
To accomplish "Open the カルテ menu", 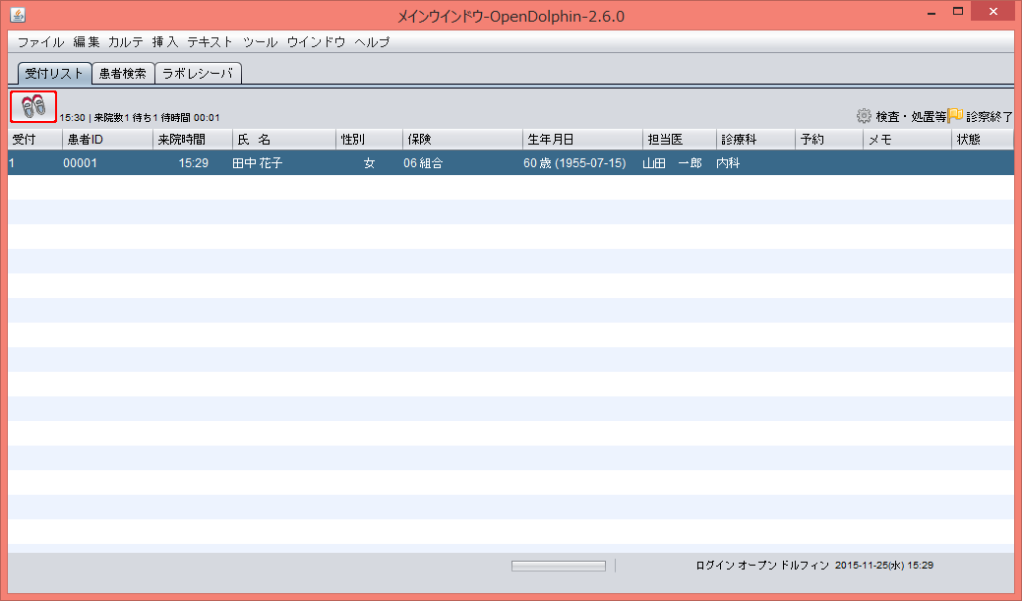I will [126, 42].
